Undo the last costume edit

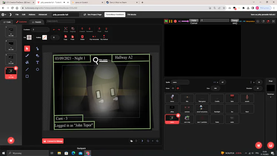(54, 30)
